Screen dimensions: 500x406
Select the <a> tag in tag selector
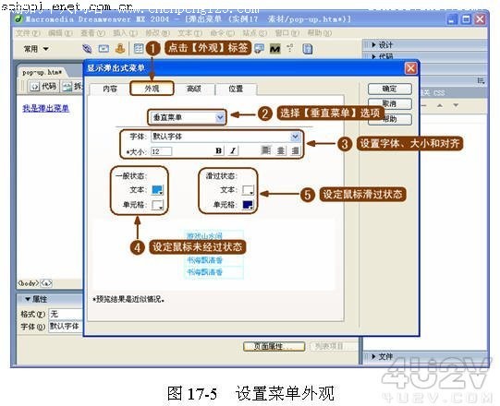coord(46,283)
